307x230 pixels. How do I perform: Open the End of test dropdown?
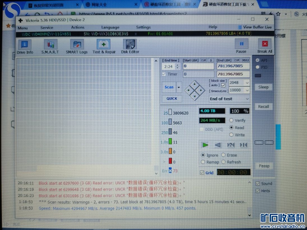(229, 99)
